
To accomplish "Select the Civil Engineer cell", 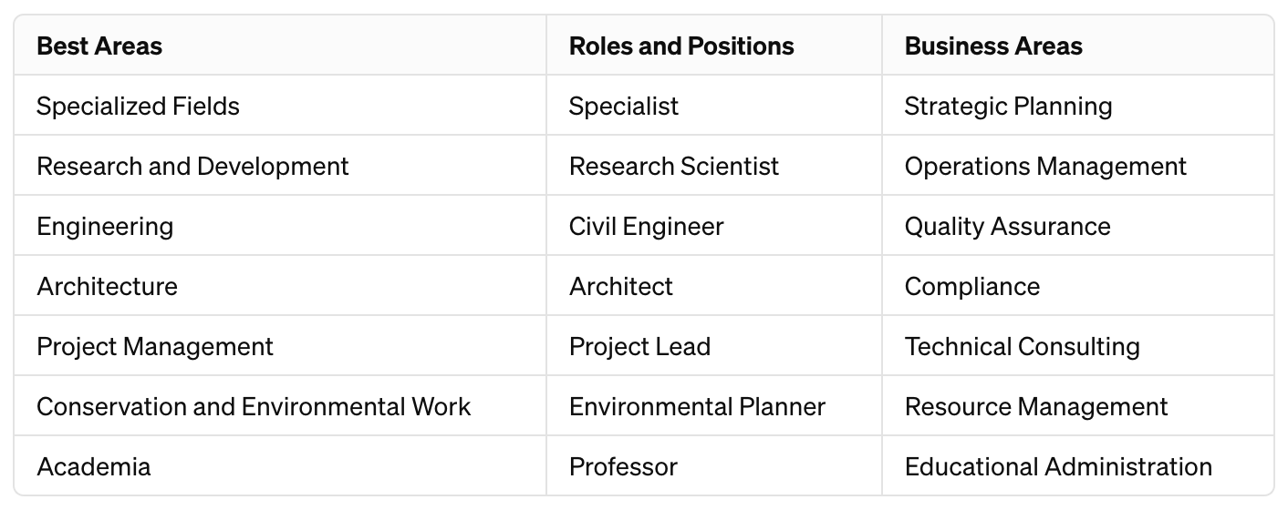I will [x=646, y=227].
